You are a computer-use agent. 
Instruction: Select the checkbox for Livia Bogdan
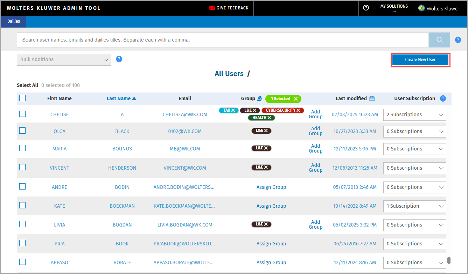click(x=22, y=224)
